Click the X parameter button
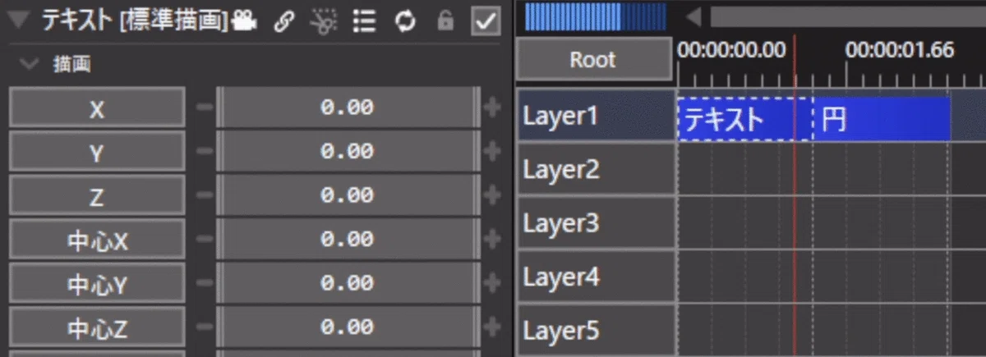986x357 pixels. click(96, 108)
